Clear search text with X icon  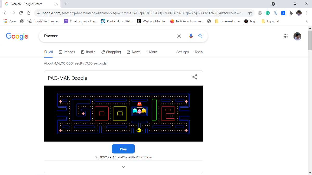[x=179, y=36]
